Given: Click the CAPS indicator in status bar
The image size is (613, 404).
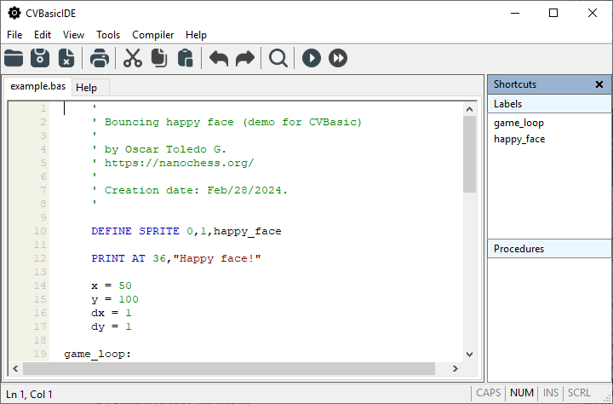Looking at the screenshot, I should pos(489,393).
